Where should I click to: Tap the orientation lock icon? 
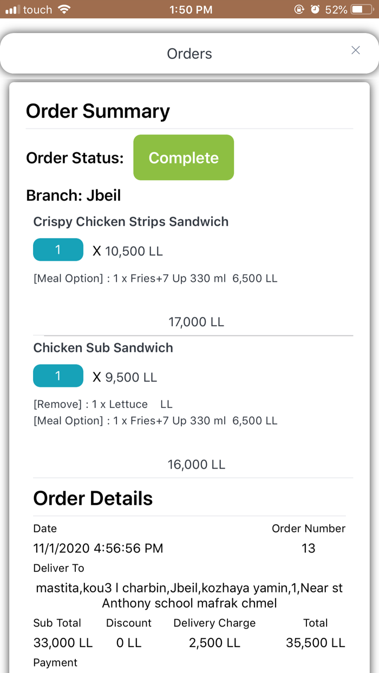point(299,9)
